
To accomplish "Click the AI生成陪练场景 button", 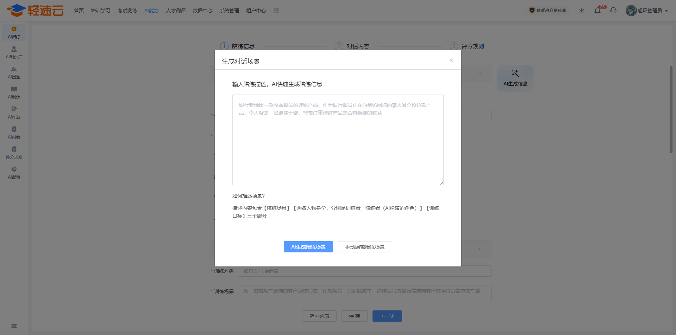I will pos(308,247).
